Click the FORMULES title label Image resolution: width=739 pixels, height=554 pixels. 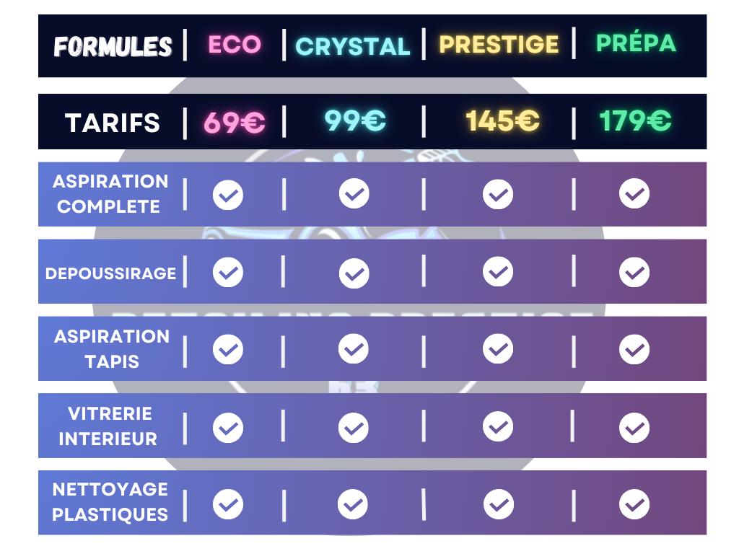click(x=113, y=48)
